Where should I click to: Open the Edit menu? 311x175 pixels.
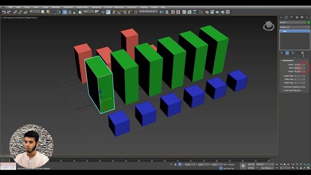tap(11, 7)
